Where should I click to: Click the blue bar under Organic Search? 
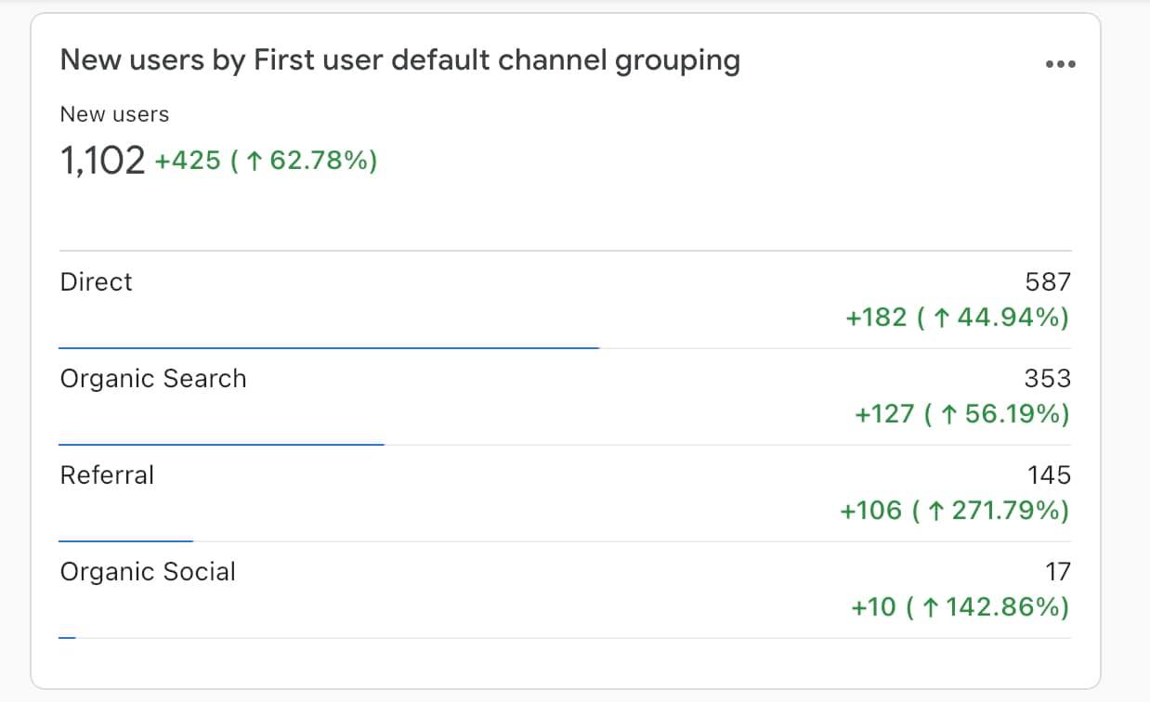tap(221, 444)
